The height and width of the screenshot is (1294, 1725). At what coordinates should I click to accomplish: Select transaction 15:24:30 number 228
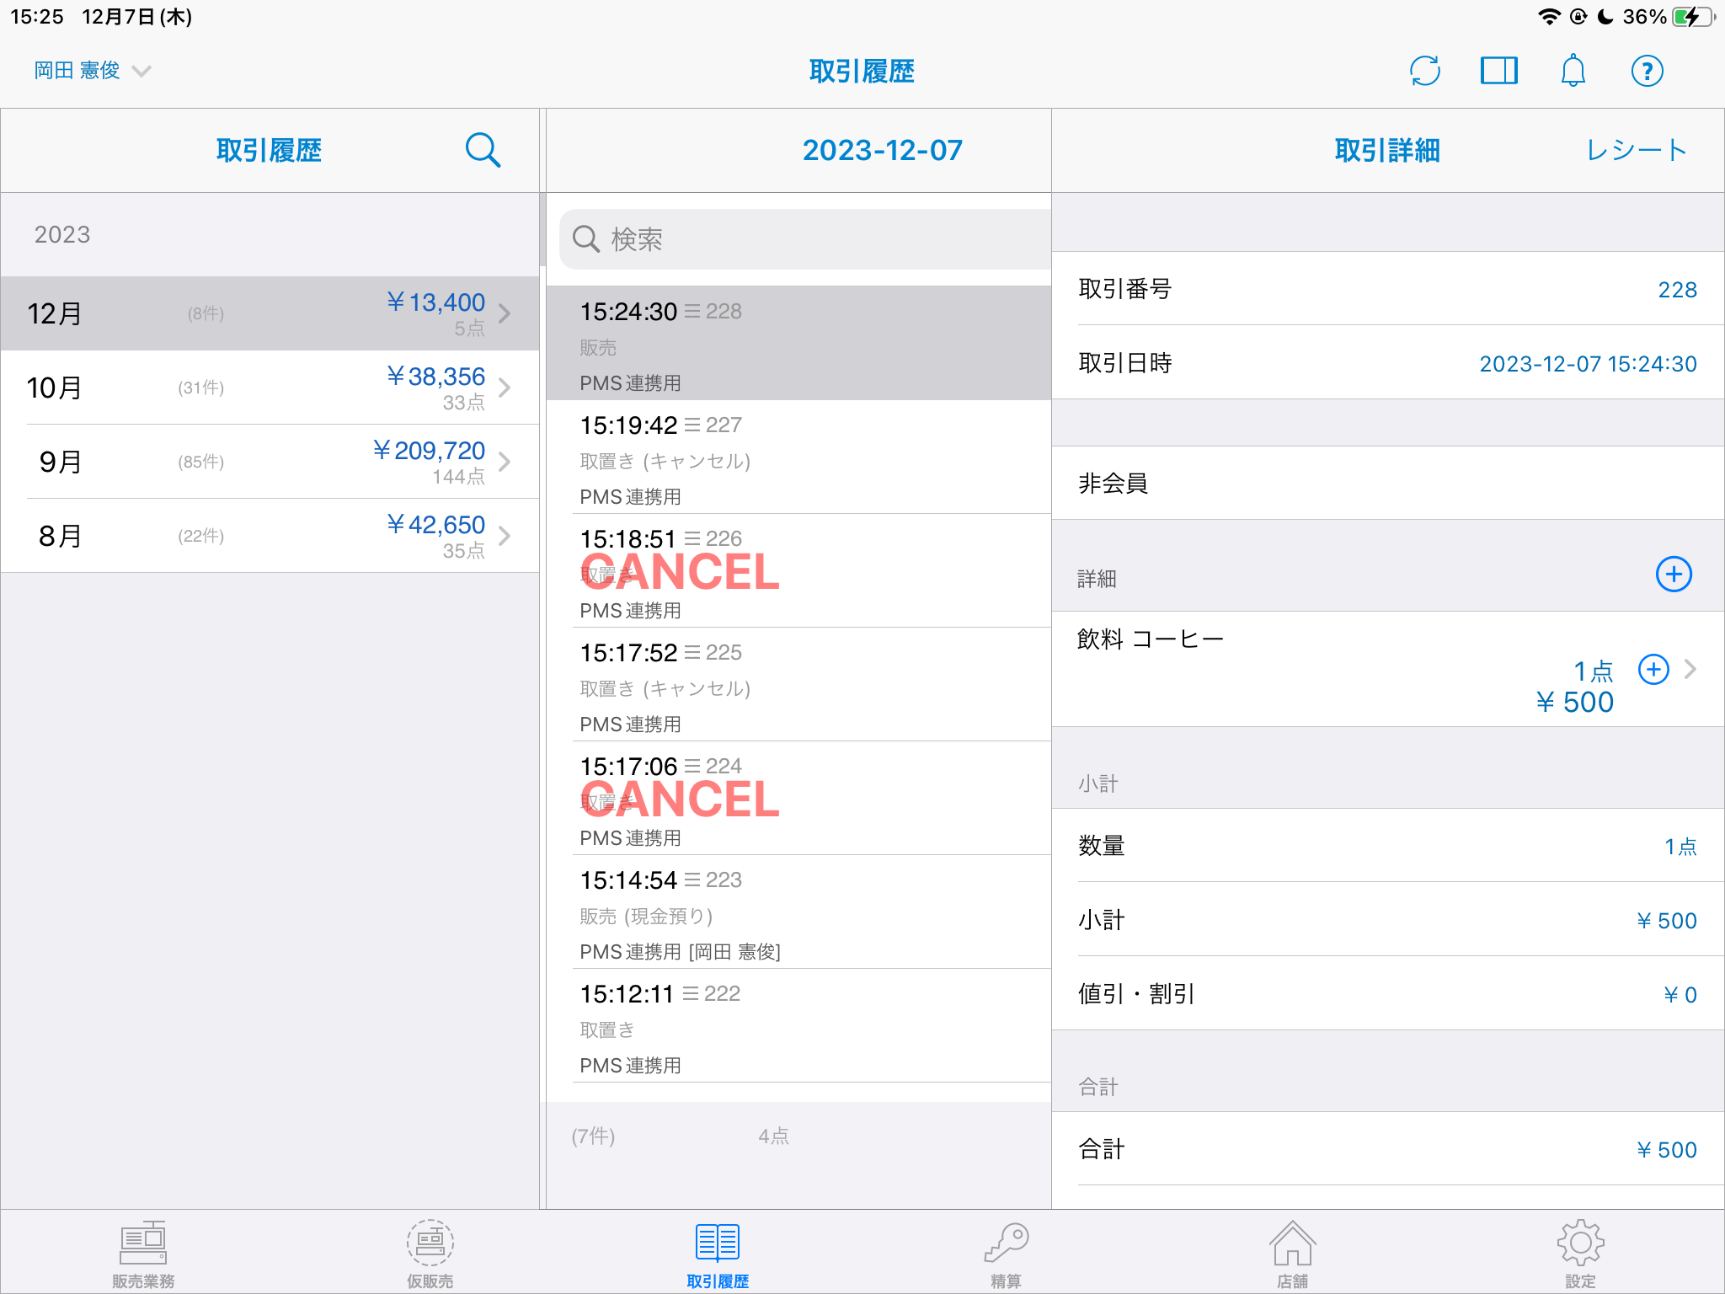pyautogui.click(x=798, y=343)
